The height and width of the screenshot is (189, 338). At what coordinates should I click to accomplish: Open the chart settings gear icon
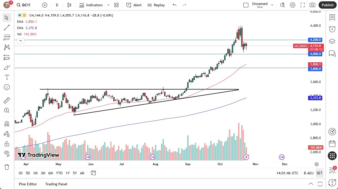tap(292, 5)
